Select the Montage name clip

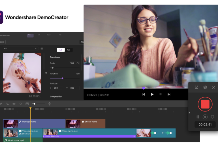tap(34, 124)
